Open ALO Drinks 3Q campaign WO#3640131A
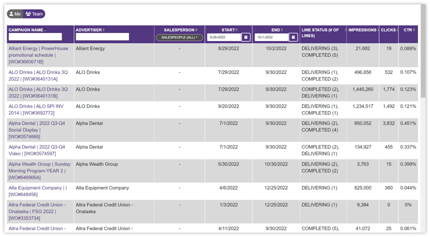Screen dimensions: 430x237 pos(38,76)
